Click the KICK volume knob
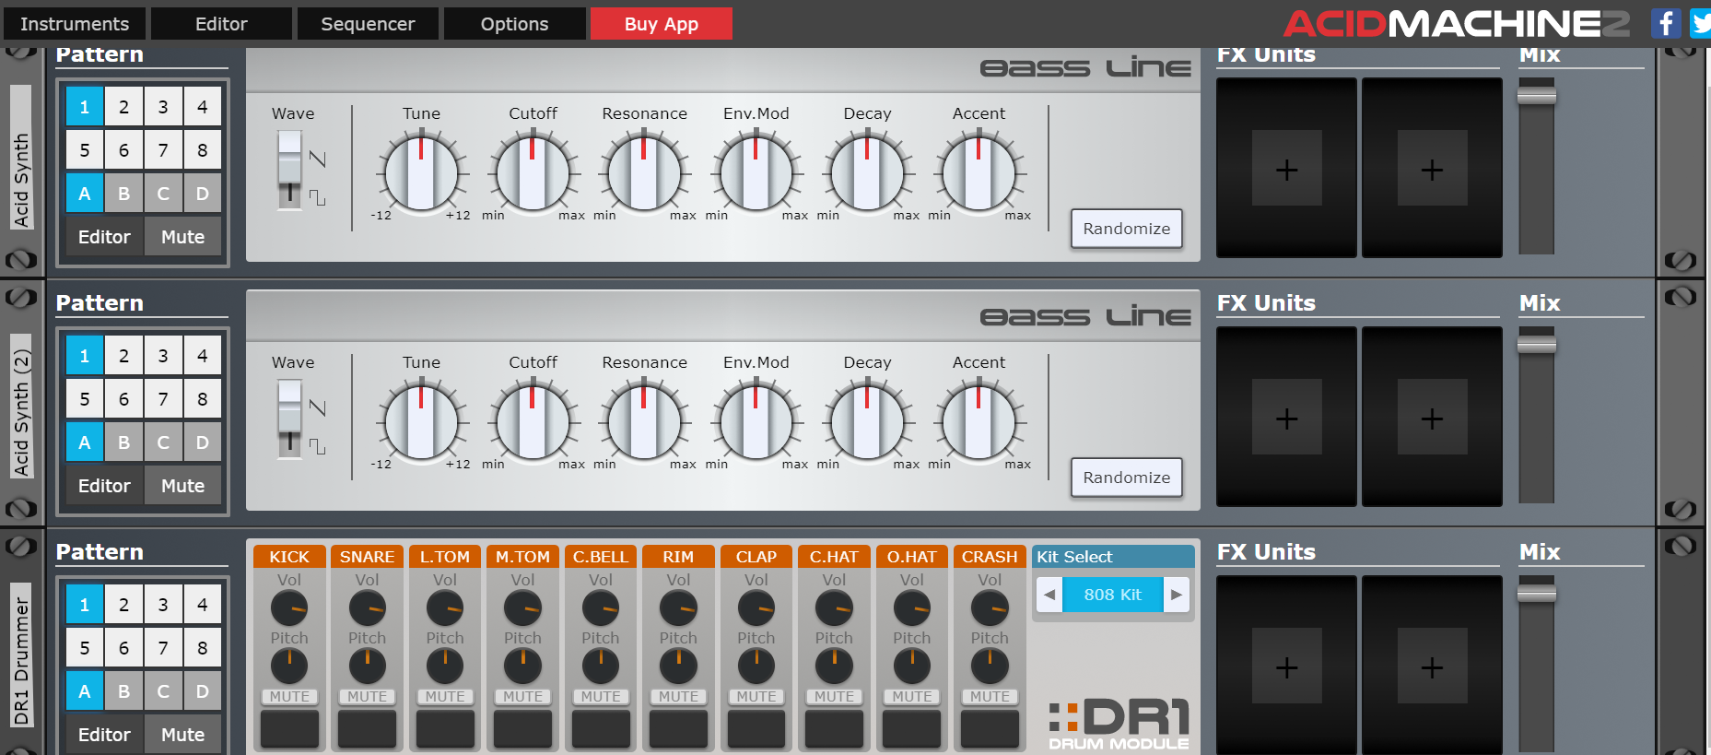 289,608
